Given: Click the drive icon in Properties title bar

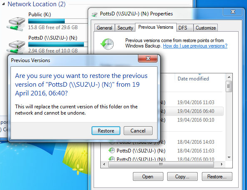Looking at the screenshot, I should [x=94, y=14].
